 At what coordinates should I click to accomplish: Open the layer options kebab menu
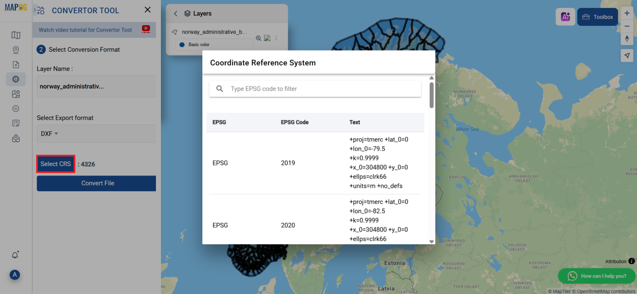coord(276,38)
